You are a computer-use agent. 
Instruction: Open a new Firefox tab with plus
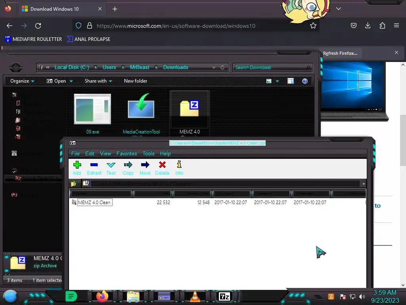click(115, 9)
